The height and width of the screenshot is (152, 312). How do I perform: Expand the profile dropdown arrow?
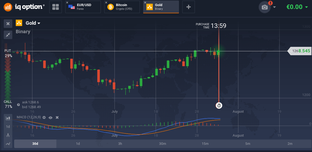coord(275,7)
